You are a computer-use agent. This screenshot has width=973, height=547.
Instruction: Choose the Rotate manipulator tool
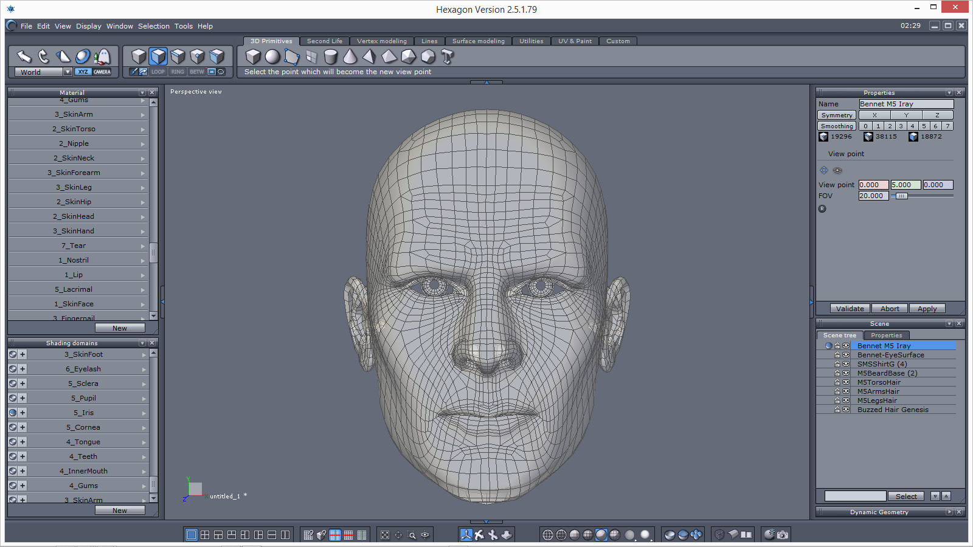click(x=43, y=57)
